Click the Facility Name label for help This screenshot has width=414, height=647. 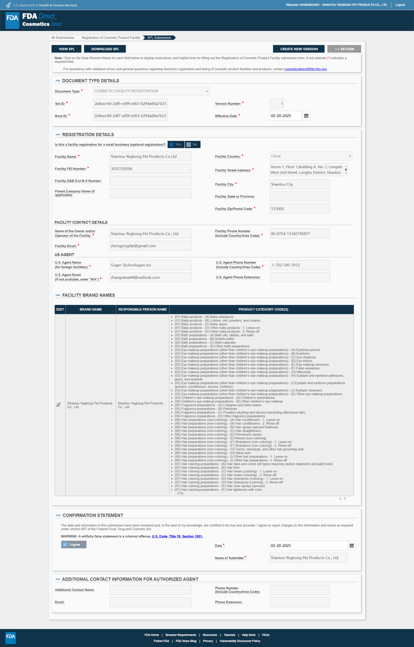pyautogui.click(x=66, y=157)
